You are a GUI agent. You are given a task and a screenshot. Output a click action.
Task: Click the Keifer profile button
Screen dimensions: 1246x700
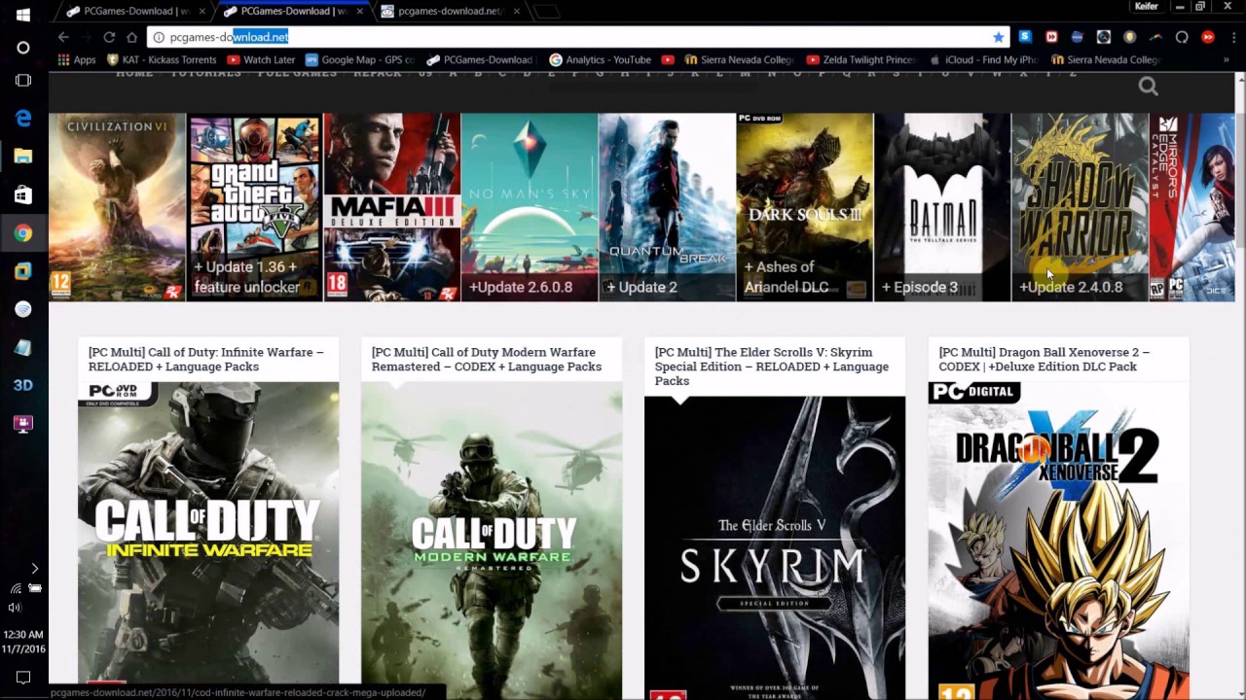(x=1146, y=7)
